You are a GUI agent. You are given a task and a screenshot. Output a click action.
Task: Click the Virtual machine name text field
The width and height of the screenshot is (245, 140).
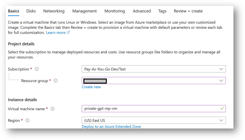(151, 109)
